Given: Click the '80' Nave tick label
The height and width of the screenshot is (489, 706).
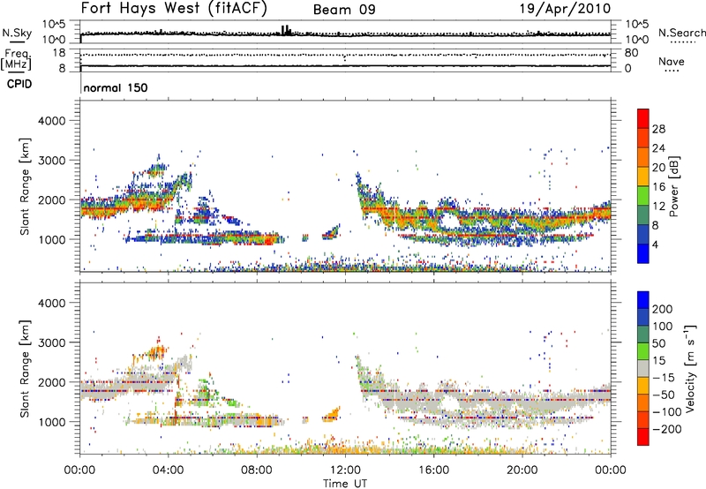Looking at the screenshot, I should [631, 53].
